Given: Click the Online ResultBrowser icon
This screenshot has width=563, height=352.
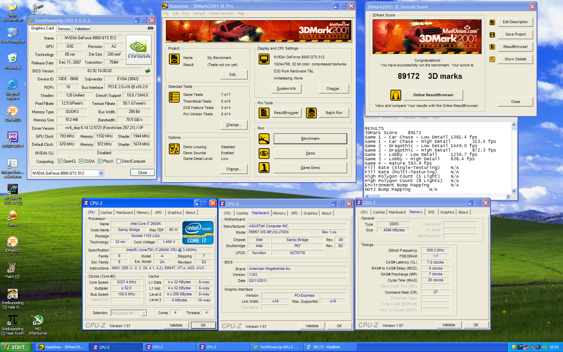Looking at the screenshot, I should tap(396, 95).
